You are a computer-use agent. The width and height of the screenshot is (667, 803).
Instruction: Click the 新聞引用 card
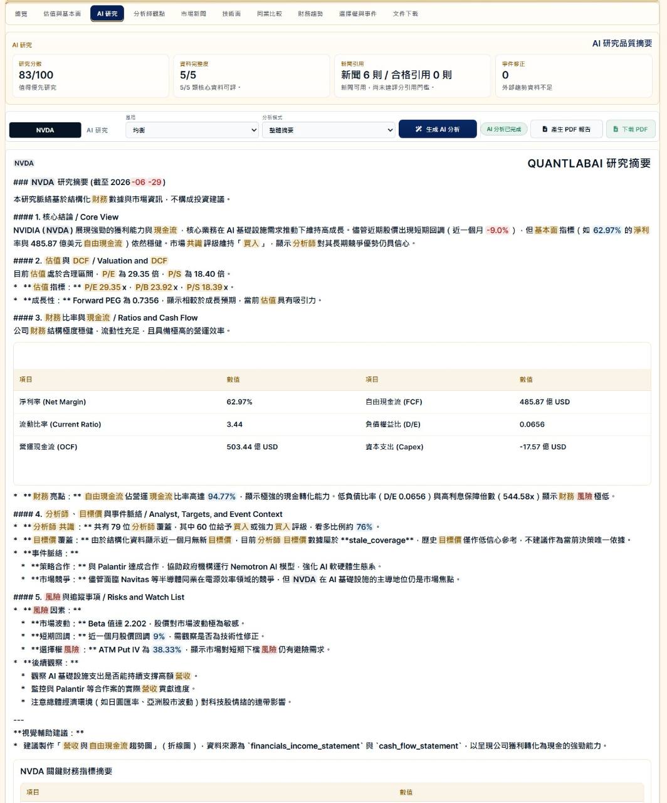(x=412, y=76)
